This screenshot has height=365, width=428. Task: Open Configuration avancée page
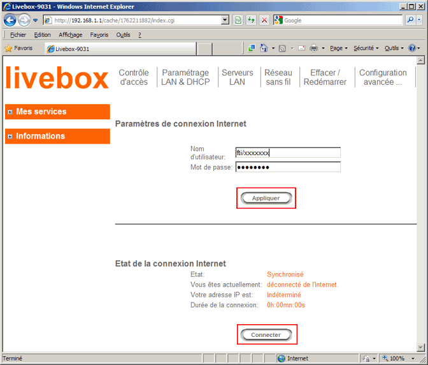pyautogui.click(x=383, y=77)
